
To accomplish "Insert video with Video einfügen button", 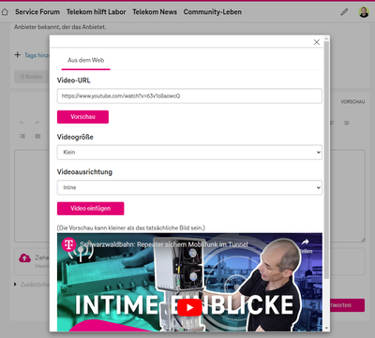I will (x=91, y=209).
